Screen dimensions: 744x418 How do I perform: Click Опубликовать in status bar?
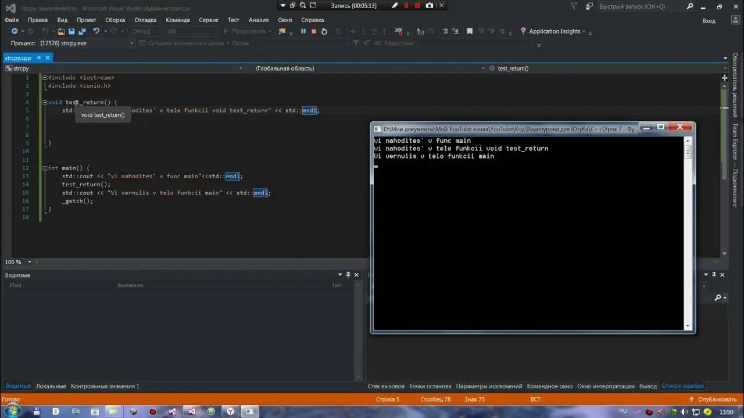(x=713, y=399)
